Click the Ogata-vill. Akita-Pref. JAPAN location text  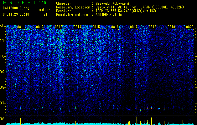(x=140, y=7)
